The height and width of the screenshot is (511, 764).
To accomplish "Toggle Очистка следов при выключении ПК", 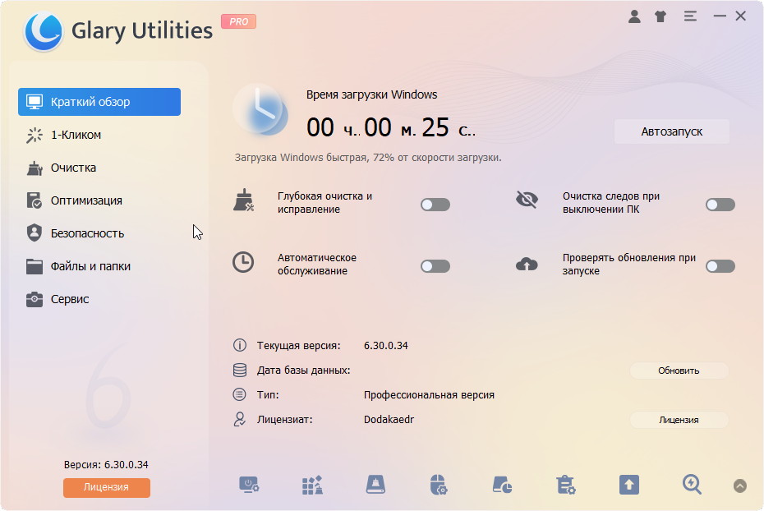I will [720, 205].
